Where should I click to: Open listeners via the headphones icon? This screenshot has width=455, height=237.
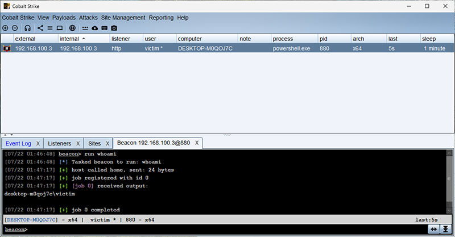[x=27, y=28]
